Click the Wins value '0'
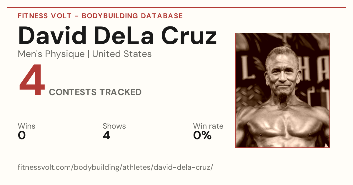353x185 pixels. tap(22, 135)
